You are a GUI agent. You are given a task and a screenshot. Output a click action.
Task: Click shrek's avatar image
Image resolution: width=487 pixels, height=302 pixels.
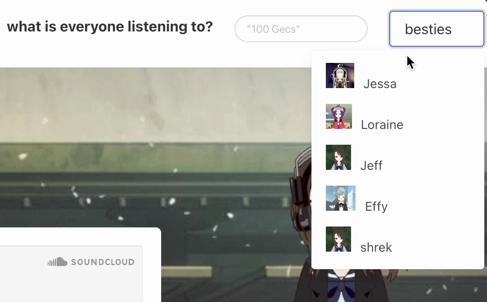(338, 240)
